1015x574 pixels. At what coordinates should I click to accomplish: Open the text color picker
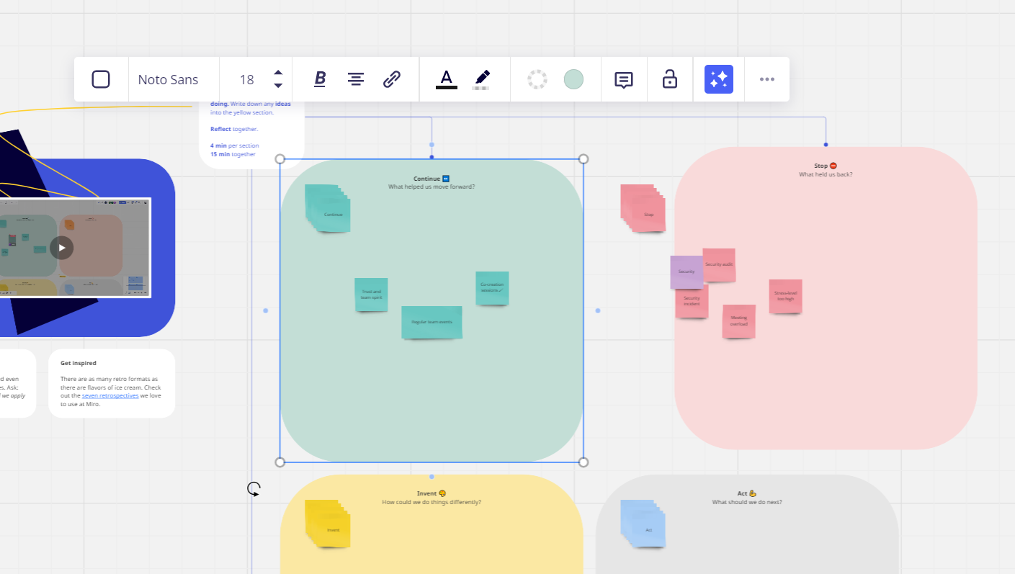[447, 79]
